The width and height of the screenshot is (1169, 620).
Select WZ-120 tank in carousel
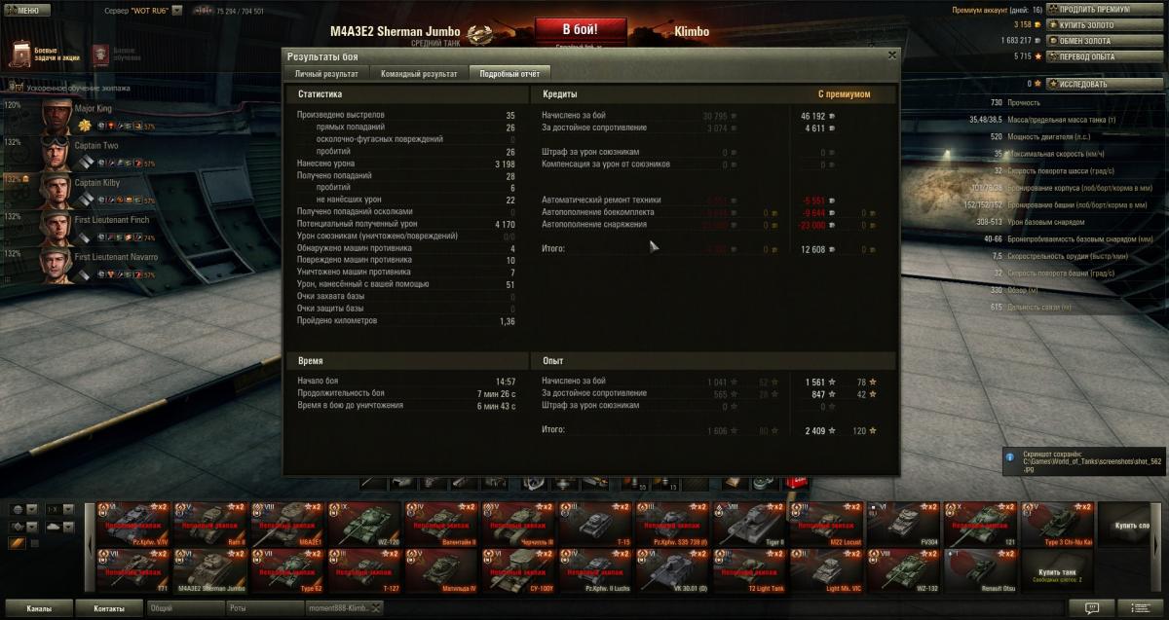(365, 524)
